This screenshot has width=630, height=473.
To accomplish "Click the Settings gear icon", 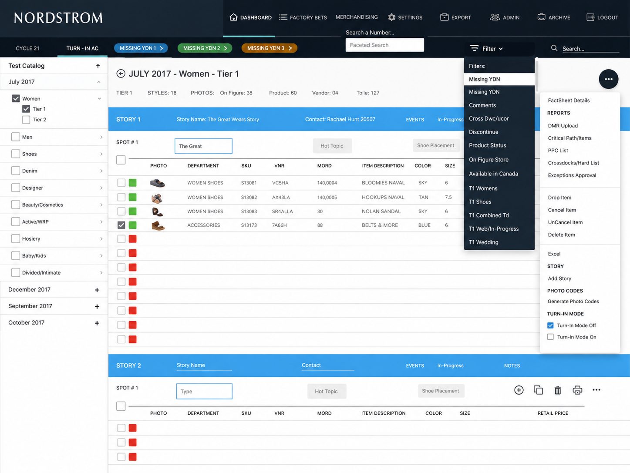I will click(391, 17).
